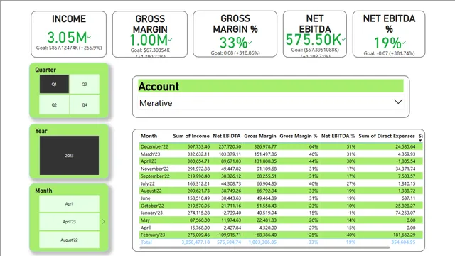Viewport: 455px width, 256px height.
Task: Click income cell 507,753.46
Action: click(x=198, y=146)
